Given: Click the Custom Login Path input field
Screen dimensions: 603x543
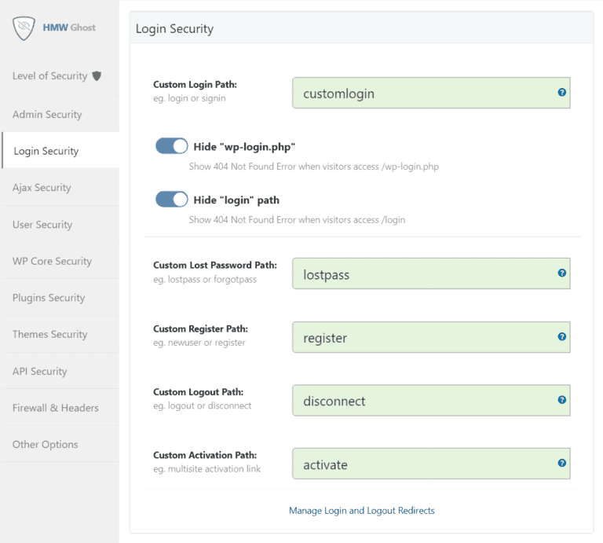Looking at the screenshot, I should click(424, 93).
